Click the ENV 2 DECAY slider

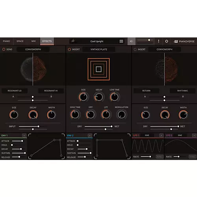[x=84, y=149]
